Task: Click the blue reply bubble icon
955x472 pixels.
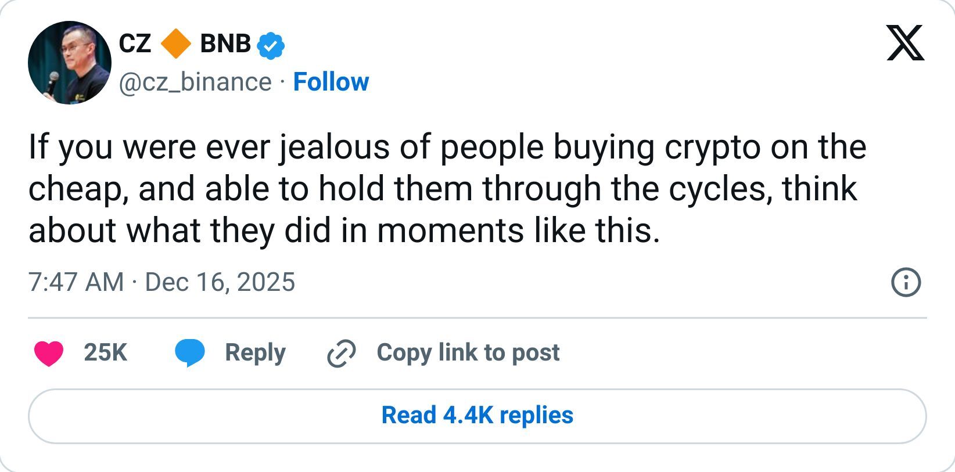Action: coord(192,352)
